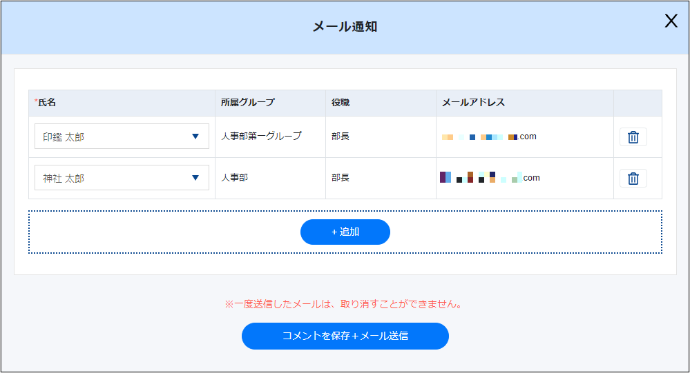
Task: Click trash icon in 神社 太郎 row
Action: coord(633,179)
